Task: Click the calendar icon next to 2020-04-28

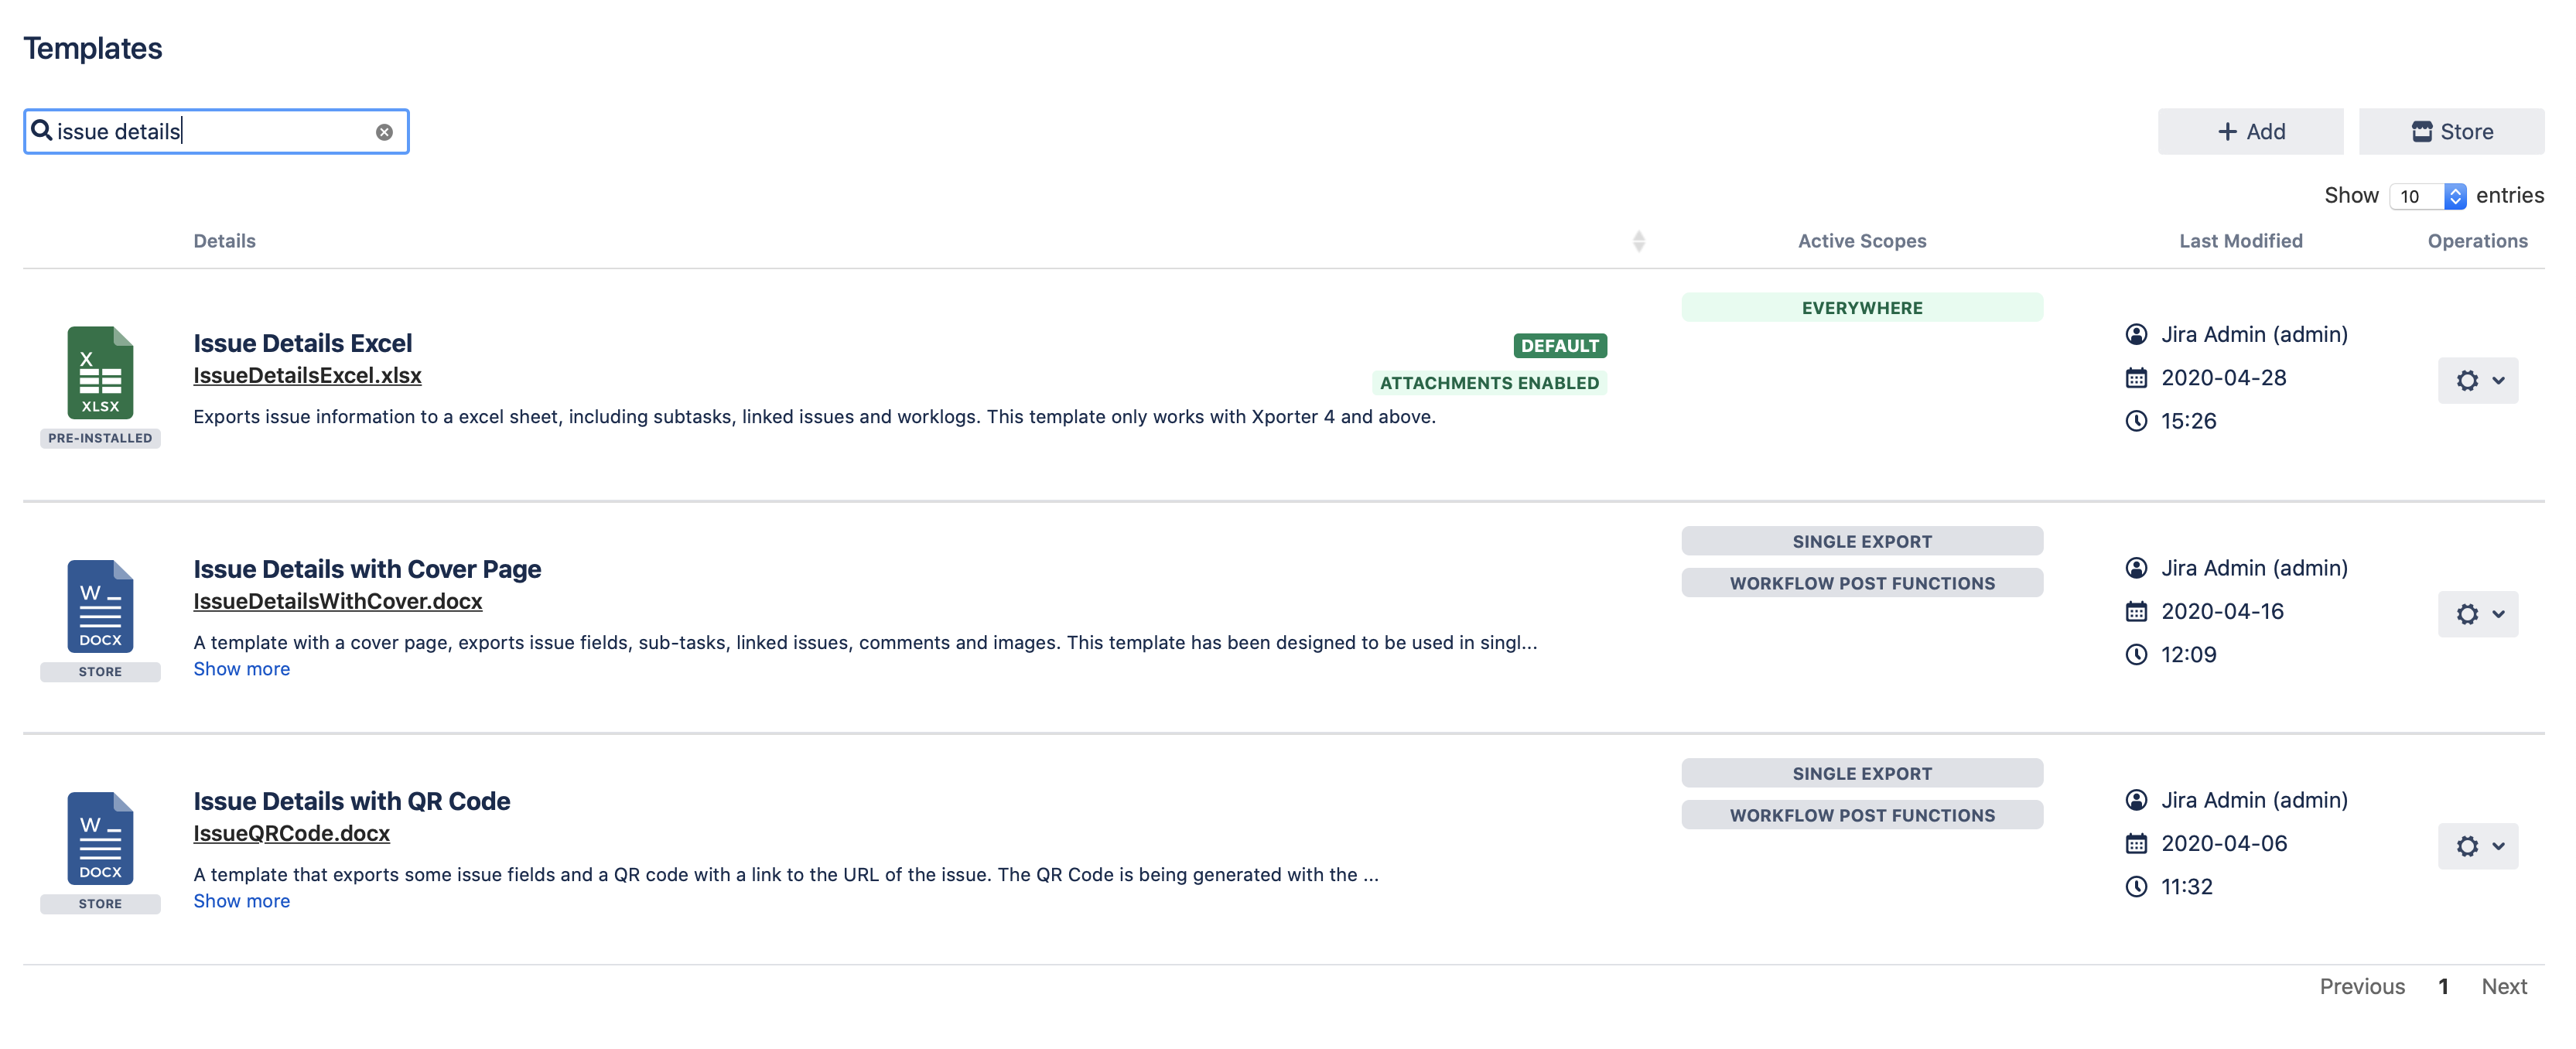Action: 2136,378
